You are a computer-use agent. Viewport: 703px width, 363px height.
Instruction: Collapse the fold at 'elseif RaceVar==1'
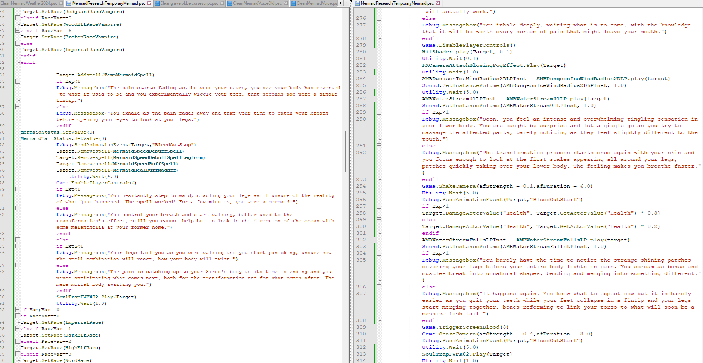(18, 329)
